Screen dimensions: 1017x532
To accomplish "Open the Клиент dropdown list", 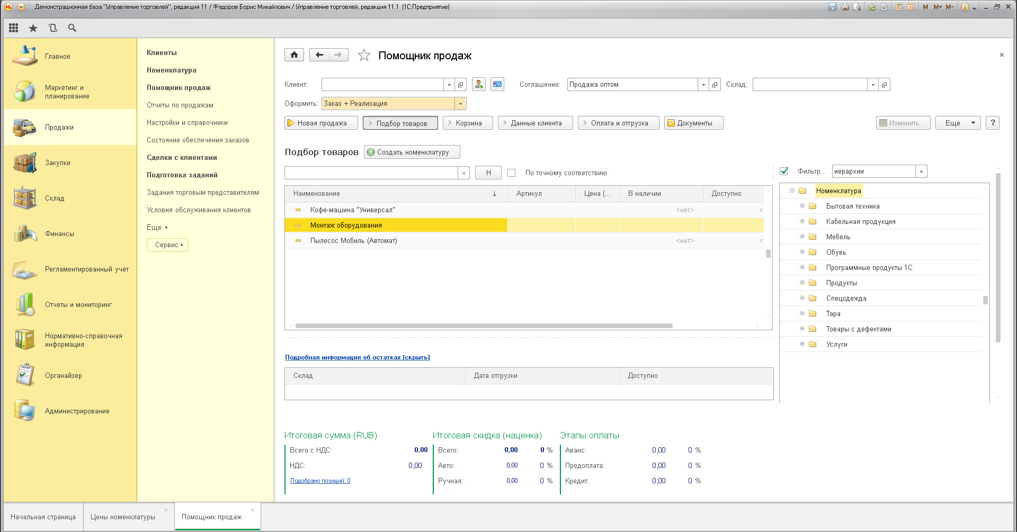I will click(x=449, y=85).
